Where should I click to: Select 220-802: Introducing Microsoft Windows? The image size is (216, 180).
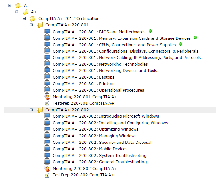click(106, 116)
